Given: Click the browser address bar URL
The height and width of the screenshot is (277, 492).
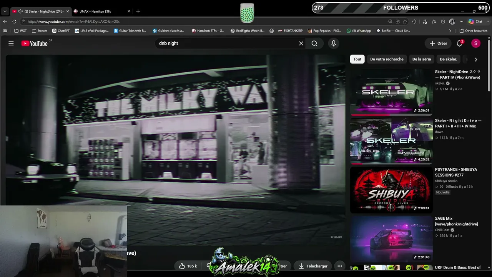Looking at the screenshot, I should click(73, 22).
